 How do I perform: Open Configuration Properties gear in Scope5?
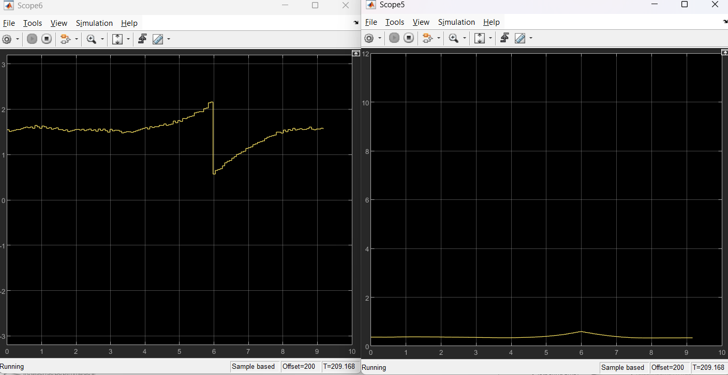tap(369, 38)
